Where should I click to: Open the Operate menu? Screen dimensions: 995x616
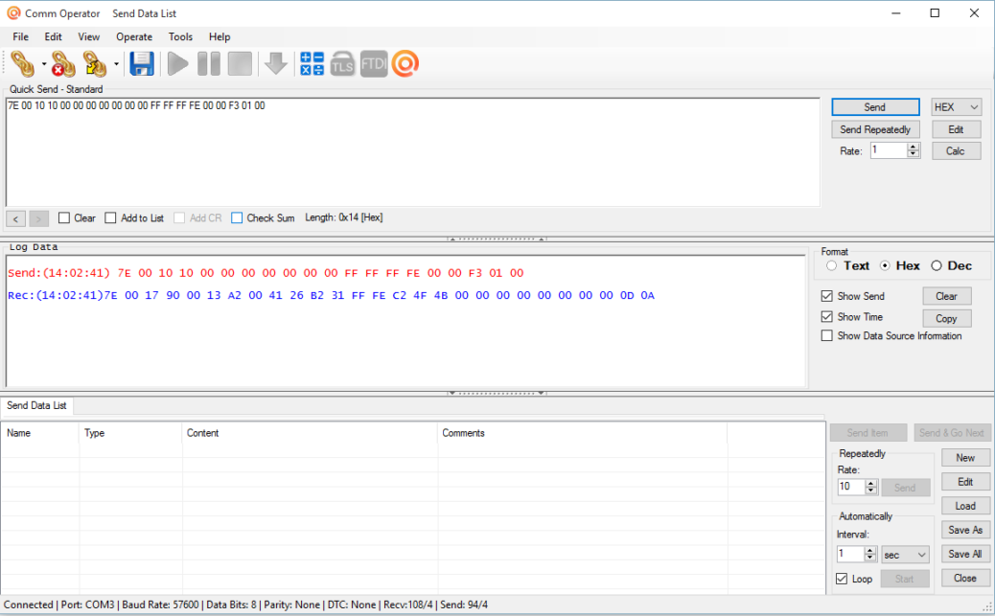pos(134,37)
